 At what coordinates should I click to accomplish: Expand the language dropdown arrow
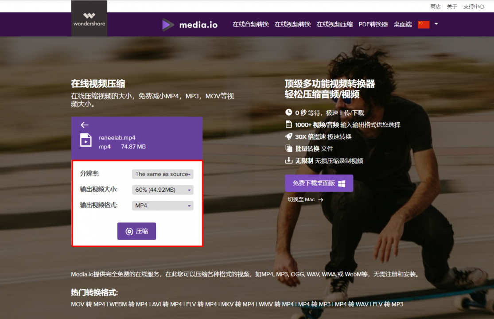[x=436, y=24]
